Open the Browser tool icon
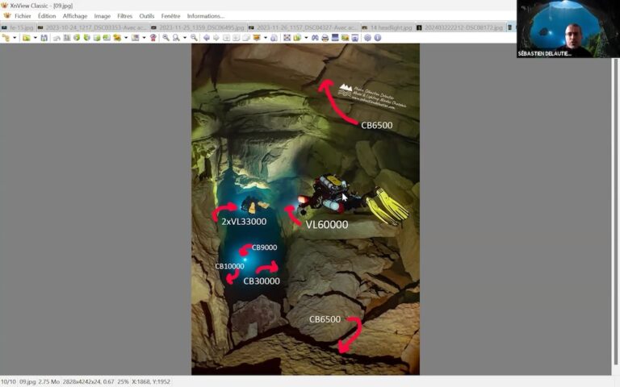 [x=6, y=38]
